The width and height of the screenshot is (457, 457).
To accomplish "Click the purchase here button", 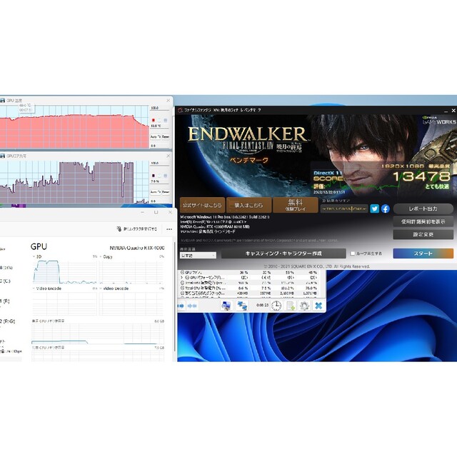I will (x=249, y=205).
